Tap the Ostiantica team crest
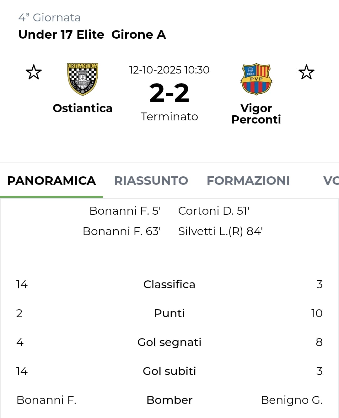The image size is (339, 418). coord(83,79)
